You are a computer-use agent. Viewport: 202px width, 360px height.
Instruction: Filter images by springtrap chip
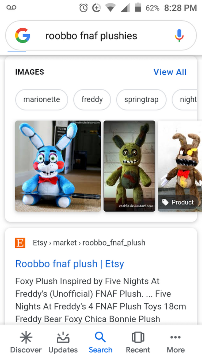coord(141,99)
